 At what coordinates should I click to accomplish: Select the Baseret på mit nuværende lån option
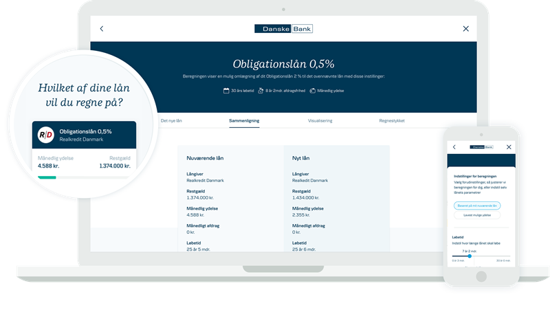pyautogui.click(x=477, y=206)
